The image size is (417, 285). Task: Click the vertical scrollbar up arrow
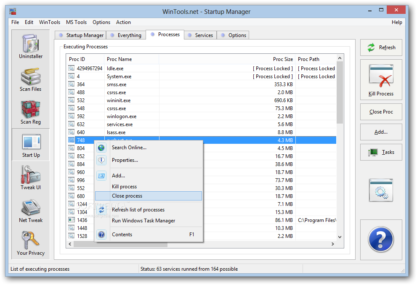tap(340, 58)
